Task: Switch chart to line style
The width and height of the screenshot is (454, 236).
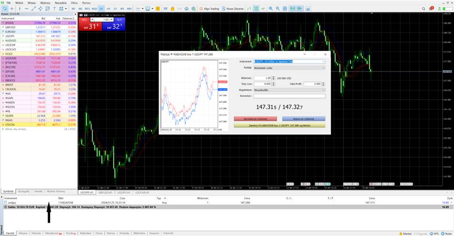Action: pos(263,9)
